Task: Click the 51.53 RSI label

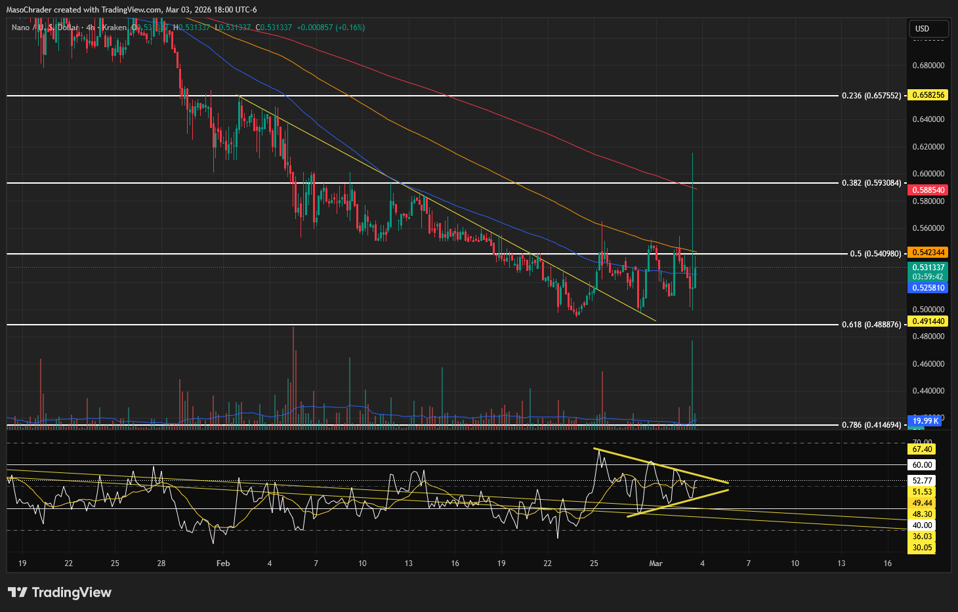Action: click(922, 492)
